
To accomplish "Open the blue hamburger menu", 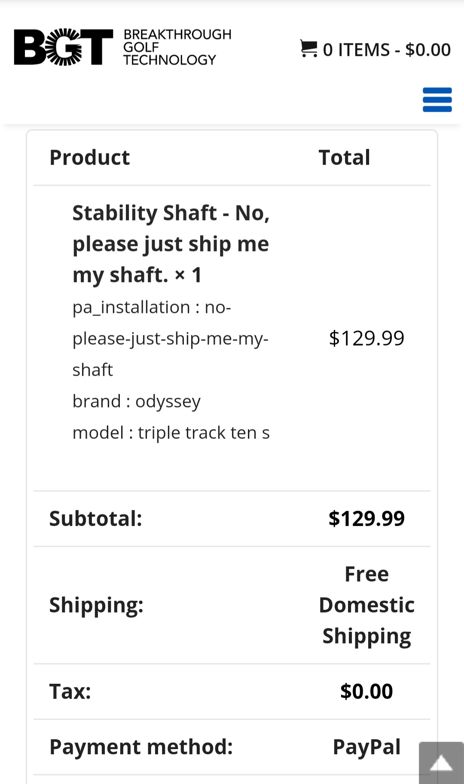I will click(x=437, y=100).
